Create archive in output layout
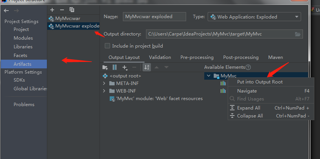The height and width of the screenshot is (159, 320). (115, 67)
